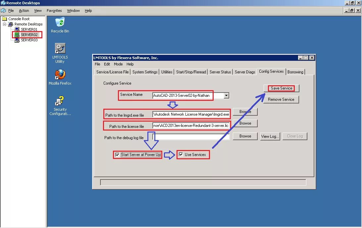362x228 pixels.
Task: Open the View menu
Action: pyautogui.click(x=38, y=11)
